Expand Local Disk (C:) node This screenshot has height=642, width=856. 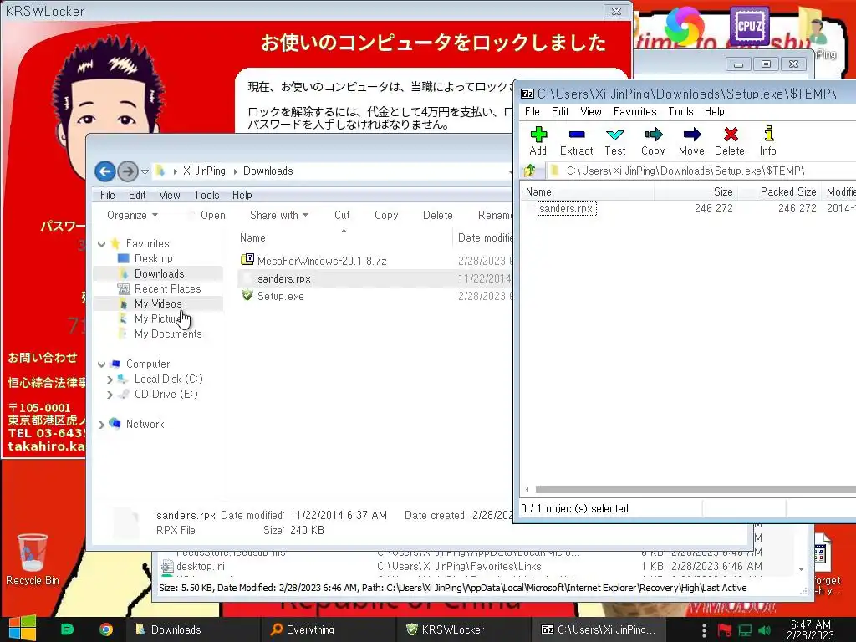[110, 380]
